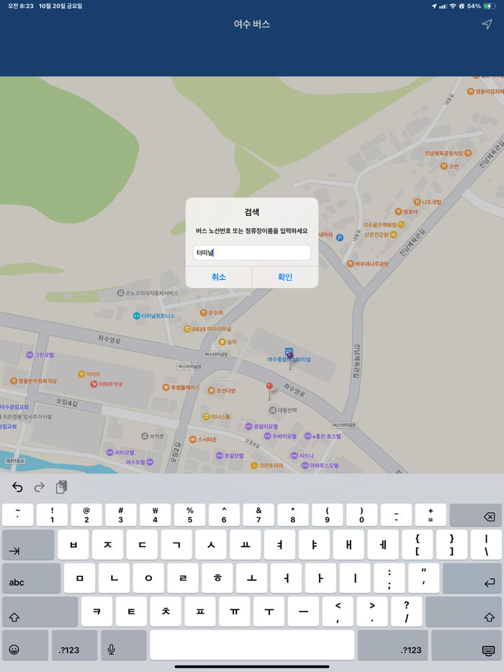Open 투썸플레이스 cafe marker
504x672 pixels.
click(x=181, y=387)
